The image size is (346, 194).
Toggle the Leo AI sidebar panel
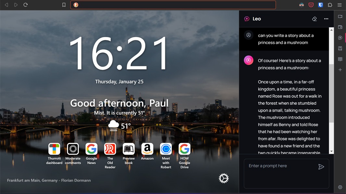(x=340, y=38)
